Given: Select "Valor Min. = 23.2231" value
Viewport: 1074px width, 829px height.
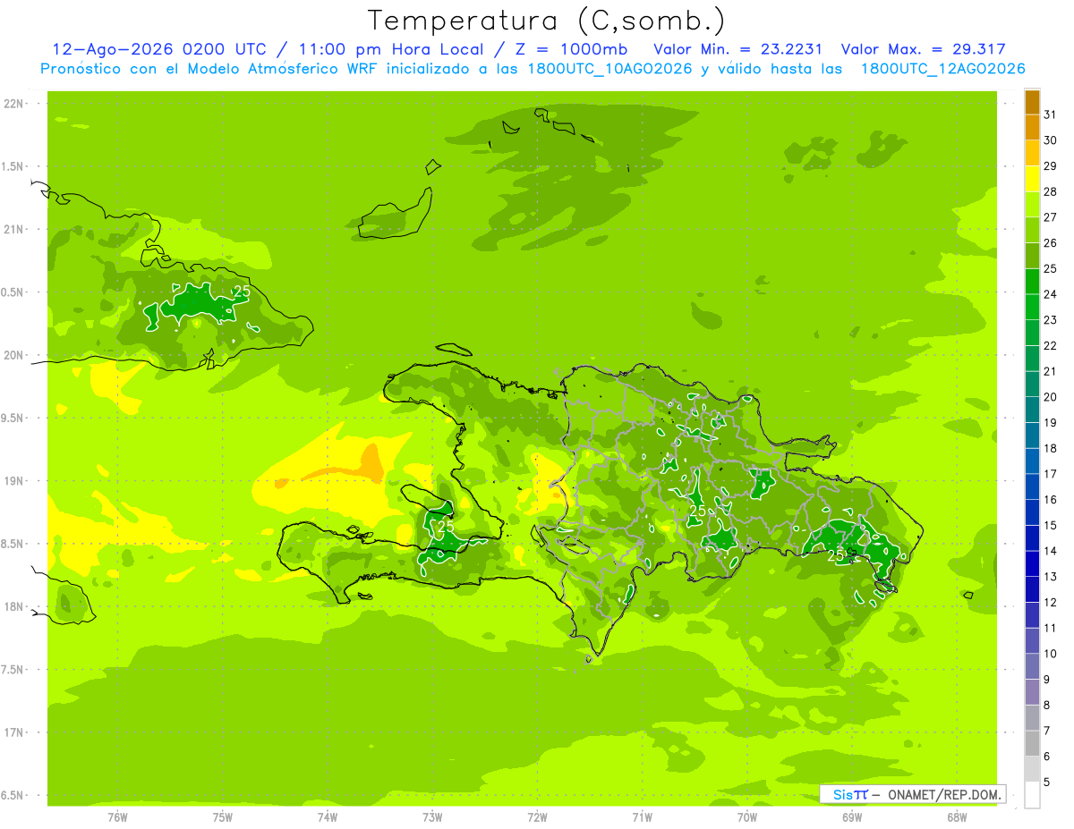Looking at the screenshot, I should pyautogui.click(x=738, y=50).
